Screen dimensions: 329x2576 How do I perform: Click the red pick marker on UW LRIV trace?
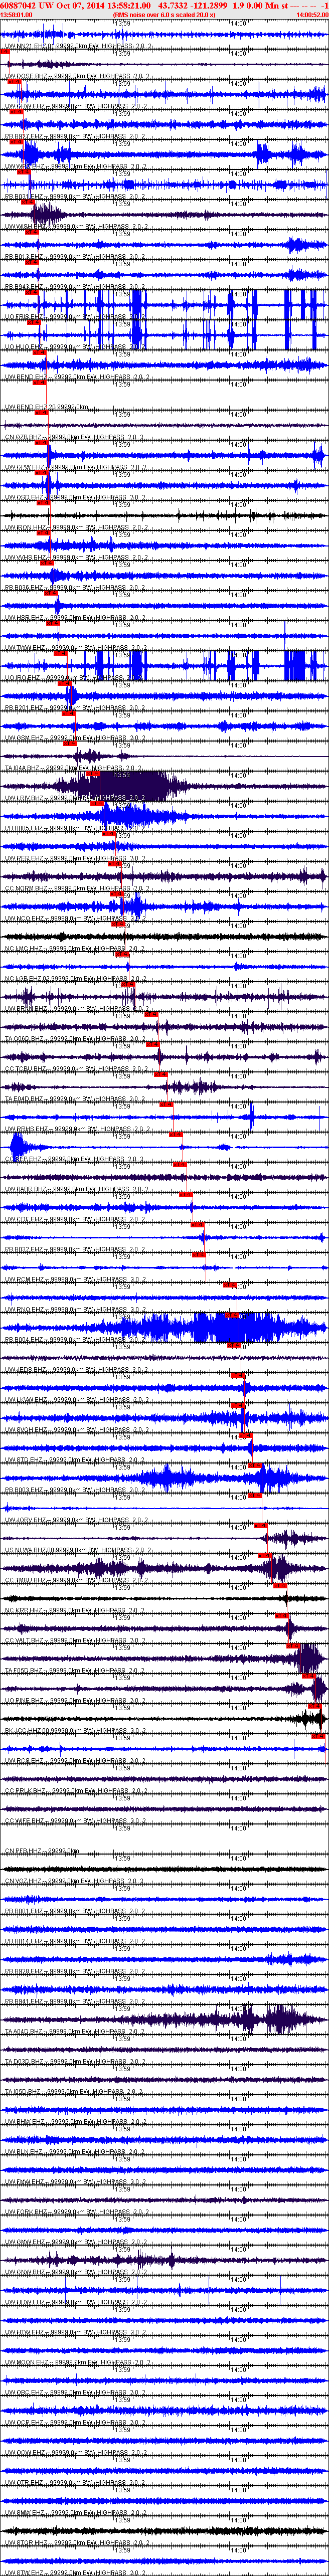pyautogui.click(x=103, y=803)
